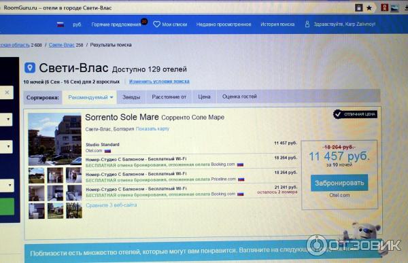Click the Russian flag language icon
The image size is (408, 263).
(x=61, y=24)
